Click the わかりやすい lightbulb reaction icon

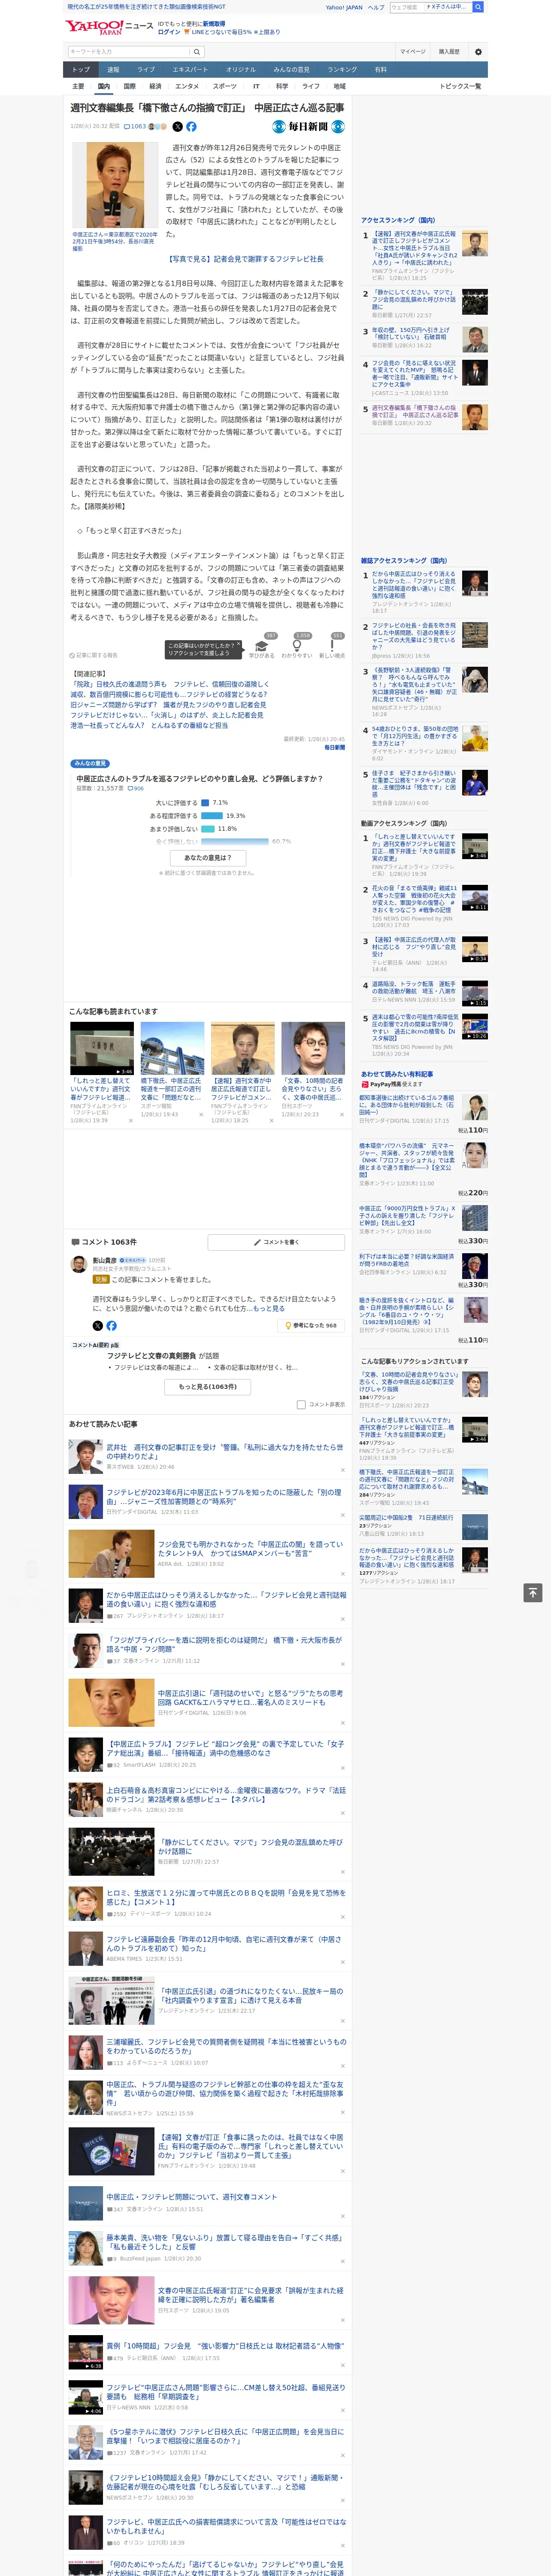click(297, 646)
